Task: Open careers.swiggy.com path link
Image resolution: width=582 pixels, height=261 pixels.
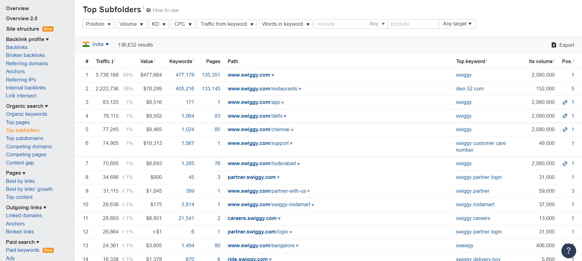Action: (252, 218)
